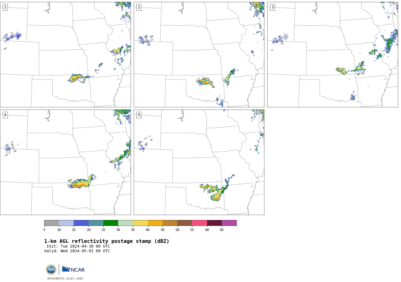Open ensemble member 2 reflectivity map

[x=199, y=54]
